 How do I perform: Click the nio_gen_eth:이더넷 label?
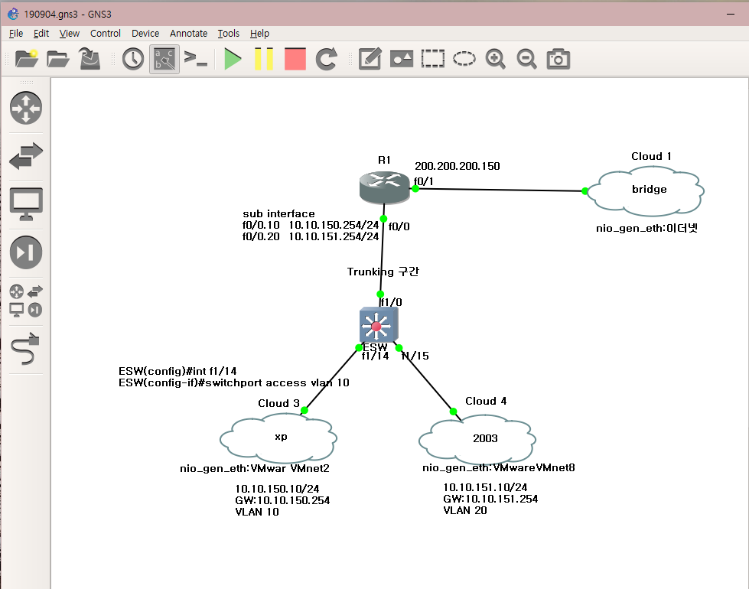tap(646, 229)
